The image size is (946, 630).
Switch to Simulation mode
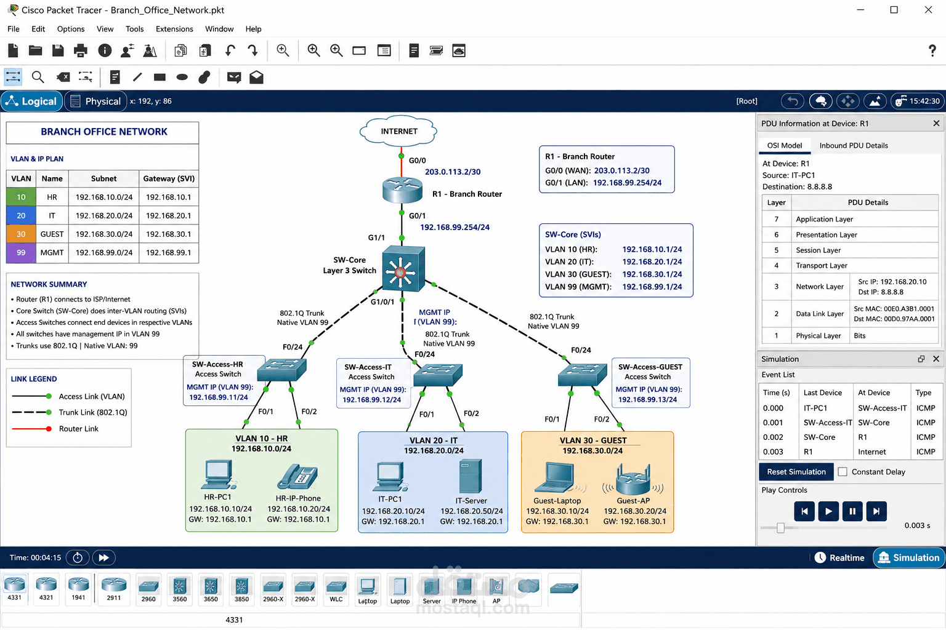(909, 557)
